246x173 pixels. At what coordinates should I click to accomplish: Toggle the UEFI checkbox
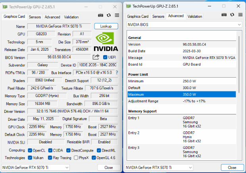105,57
